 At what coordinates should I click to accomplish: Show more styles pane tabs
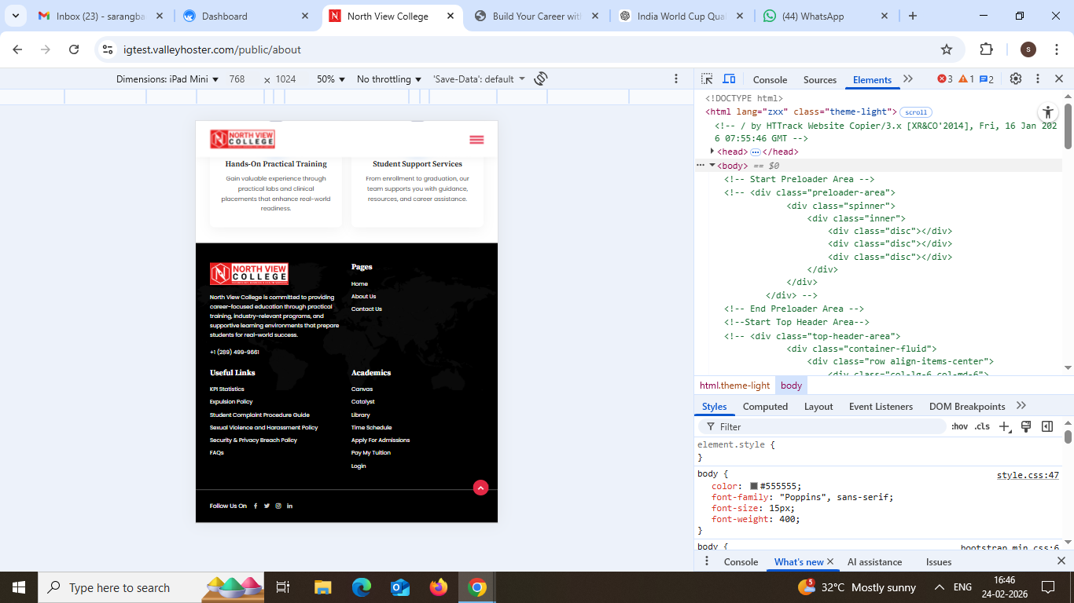(x=1021, y=406)
